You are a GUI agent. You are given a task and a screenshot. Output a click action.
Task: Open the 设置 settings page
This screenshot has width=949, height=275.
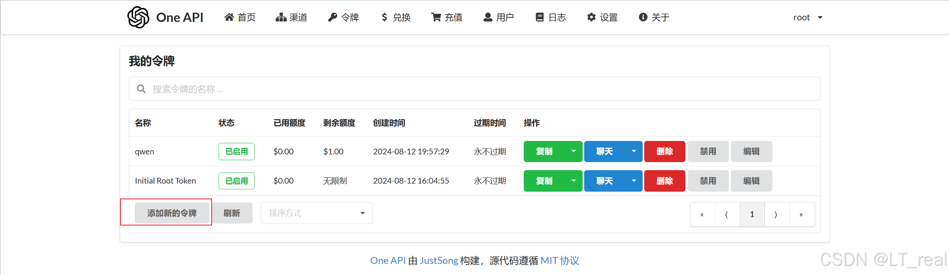pos(602,17)
